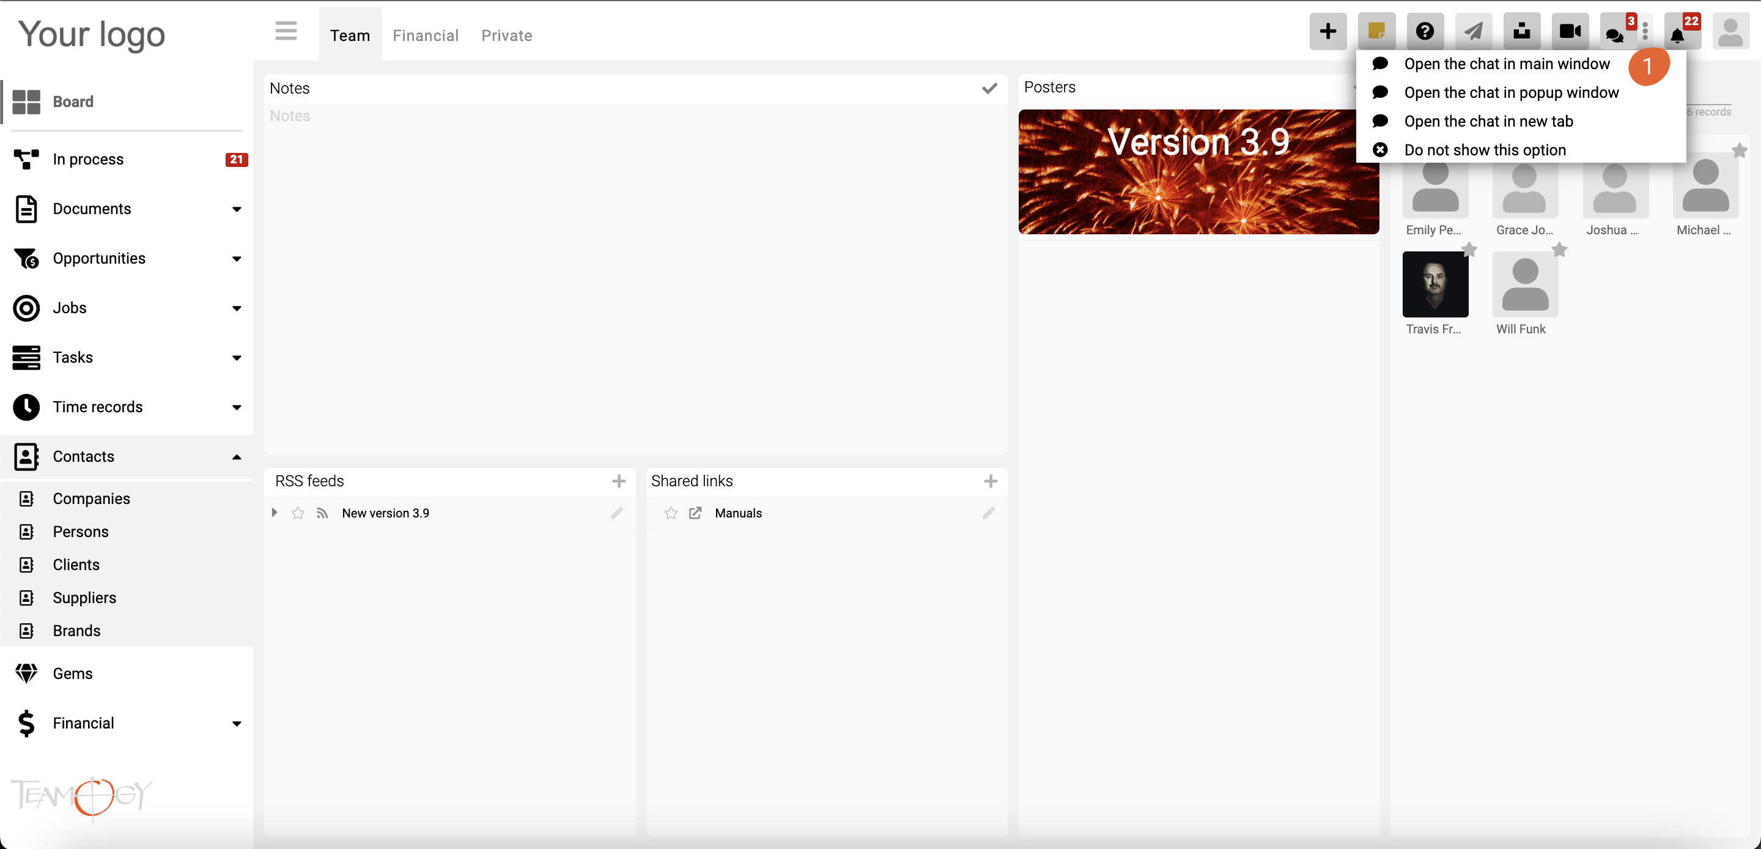Screen dimensions: 1761x849
Task: Open the help question mark icon
Action: coord(1425,31)
